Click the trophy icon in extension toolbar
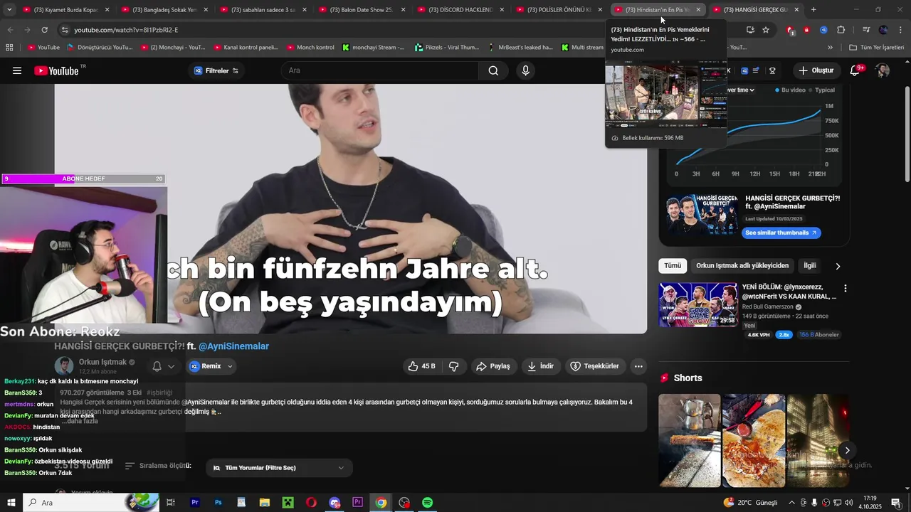 pos(772,70)
